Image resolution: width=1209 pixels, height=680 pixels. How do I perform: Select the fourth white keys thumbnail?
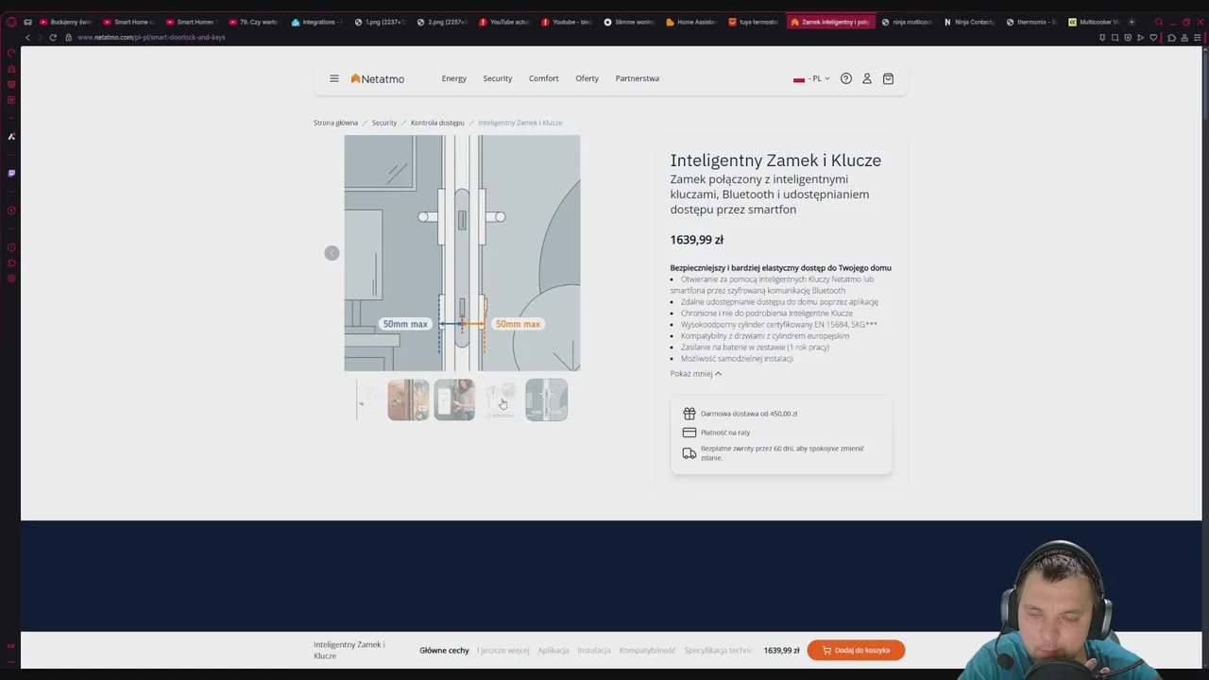501,399
